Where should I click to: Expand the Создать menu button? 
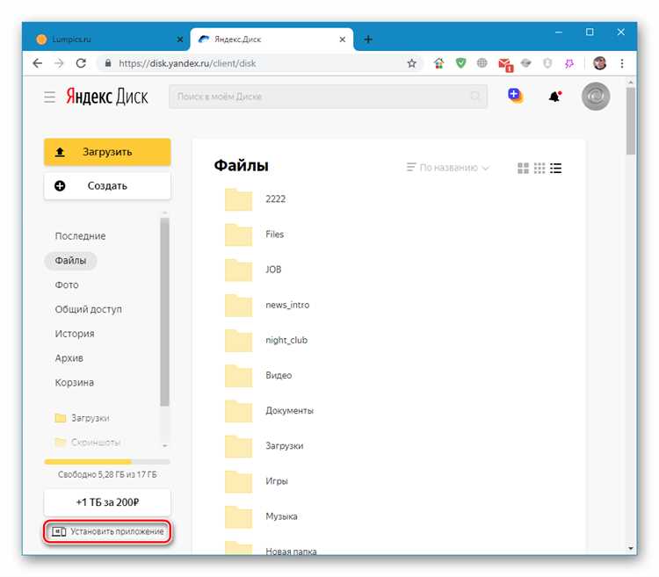coord(107,185)
